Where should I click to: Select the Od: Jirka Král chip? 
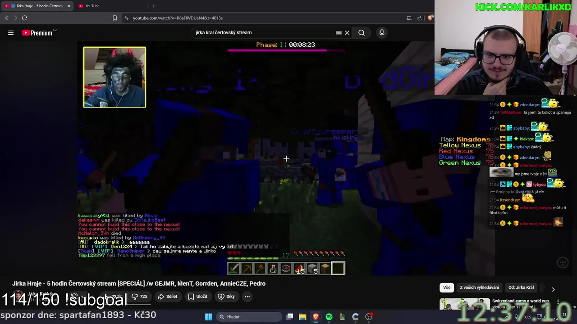[x=521, y=288]
